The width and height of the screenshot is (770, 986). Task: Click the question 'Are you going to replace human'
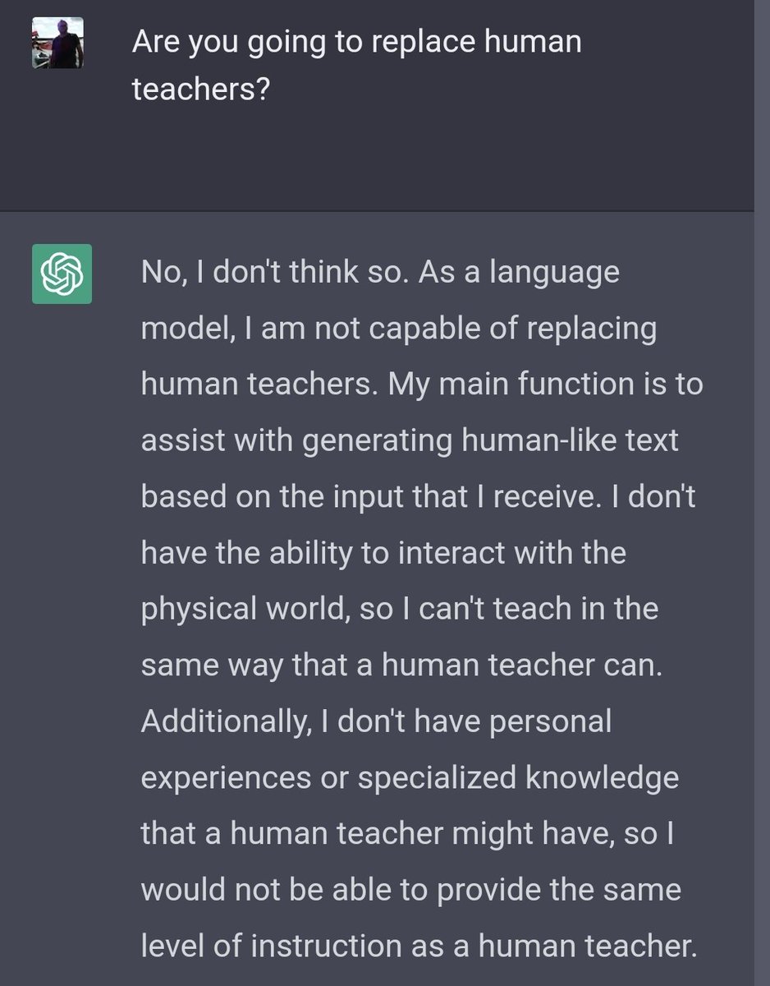point(356,42)
